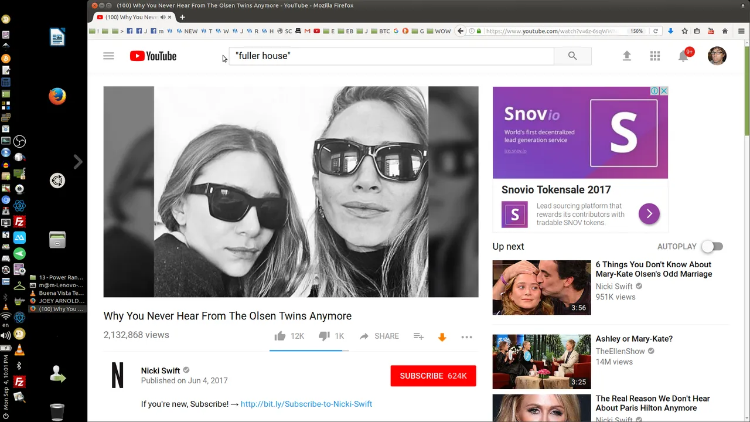Viewport: 750px width, 422px height.
Task: Click the orange download arrow below video
Action: pos(442,337)
